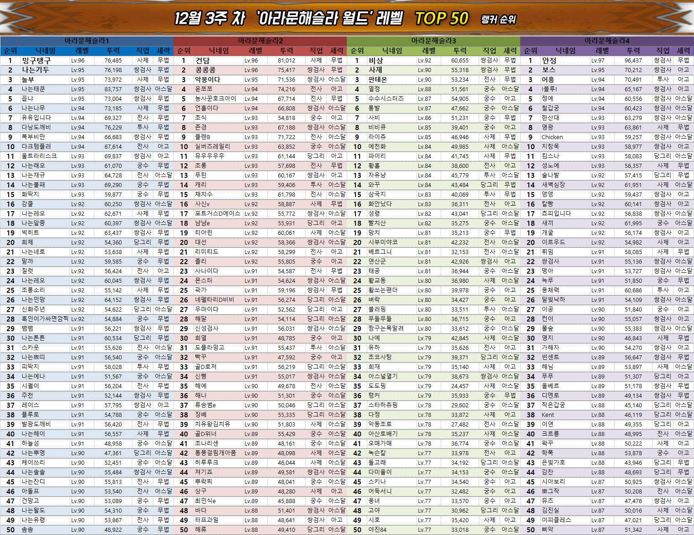Image resolution: width=694 pixels, height=535 pixels.
Task: Click the nickname 안정 in server 4
Action: coord(549,60)
